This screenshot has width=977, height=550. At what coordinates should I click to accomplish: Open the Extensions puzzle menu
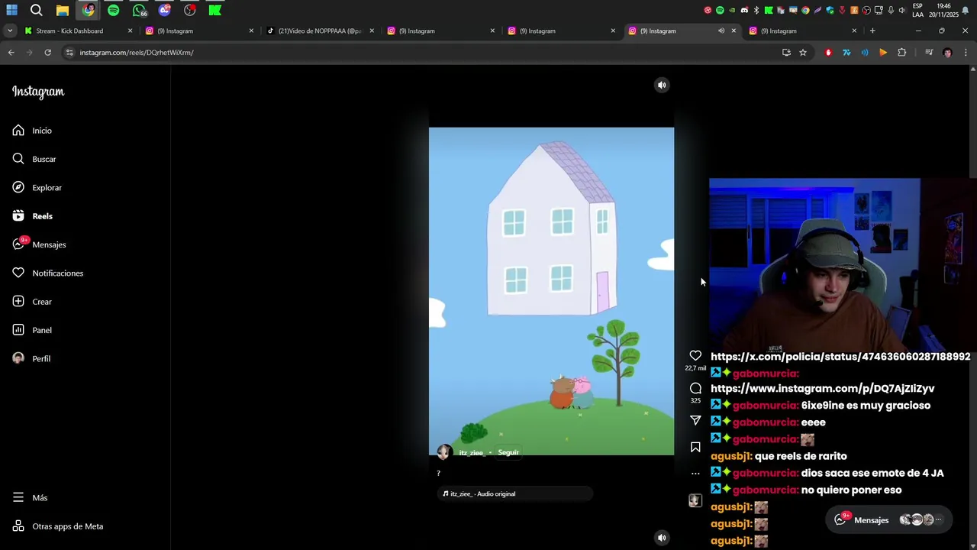point(902,53)
